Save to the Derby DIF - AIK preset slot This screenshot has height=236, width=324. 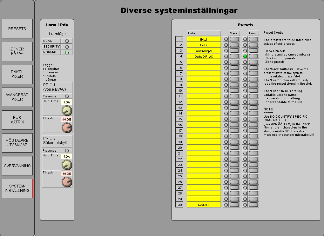[234, 56]
